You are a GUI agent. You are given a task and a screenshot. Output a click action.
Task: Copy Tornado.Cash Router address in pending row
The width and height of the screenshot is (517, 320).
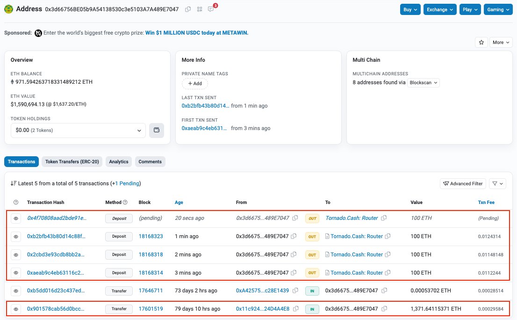click(384, 218)
